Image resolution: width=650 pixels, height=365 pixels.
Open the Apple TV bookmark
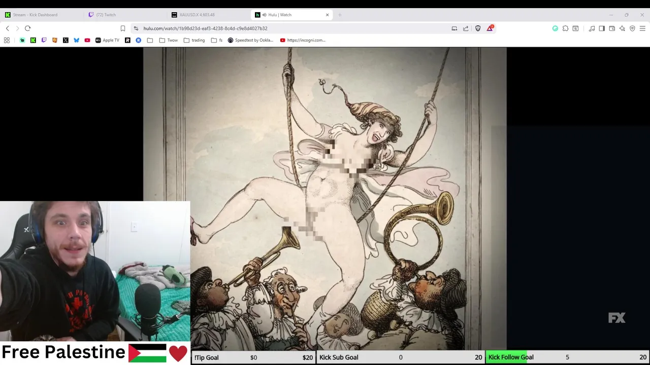click(107, 40)
